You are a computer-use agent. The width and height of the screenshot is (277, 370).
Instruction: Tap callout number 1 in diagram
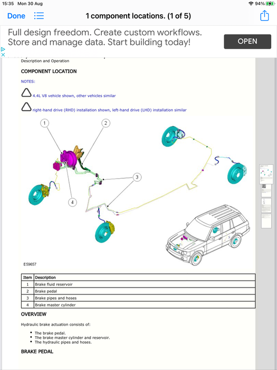point(44,123)
